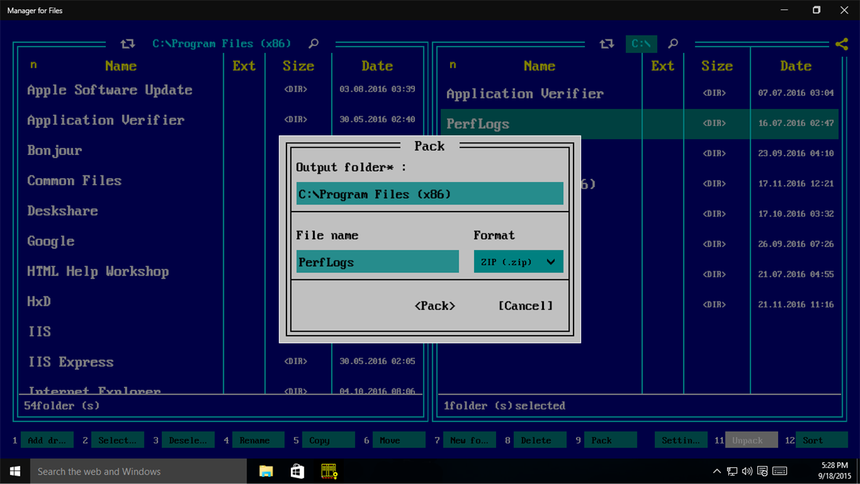Select the Sort command in bottom bar
Viewport: 860px width, 484px height.
pos(821,440)
